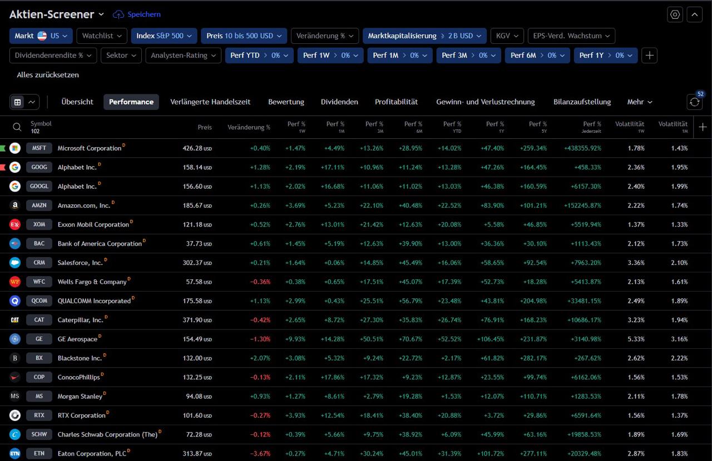The width and height of the screenshot is (712, 461).
Task: Expand the Index S&P 500 filter
Action: pos(164,36)
